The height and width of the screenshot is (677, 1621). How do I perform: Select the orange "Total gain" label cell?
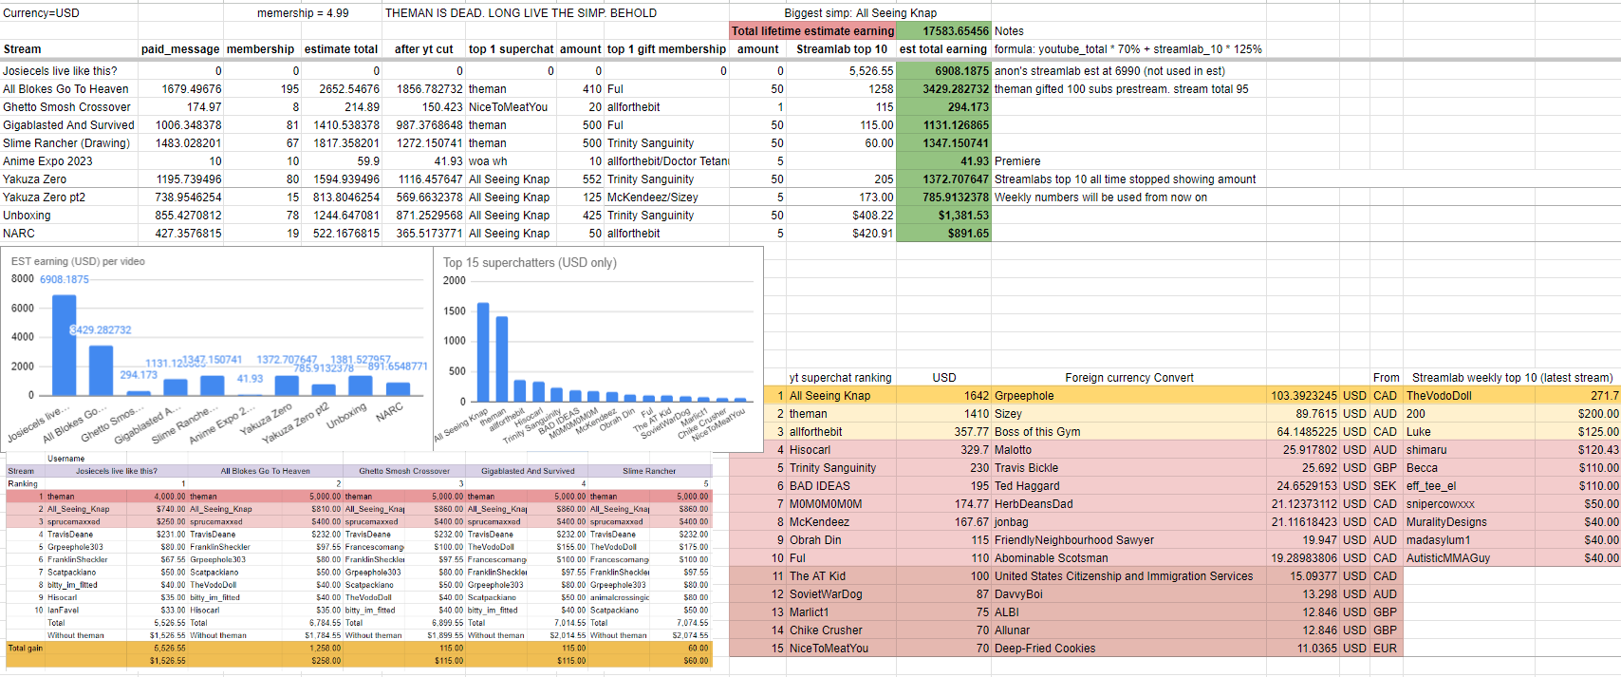point(26,649)
